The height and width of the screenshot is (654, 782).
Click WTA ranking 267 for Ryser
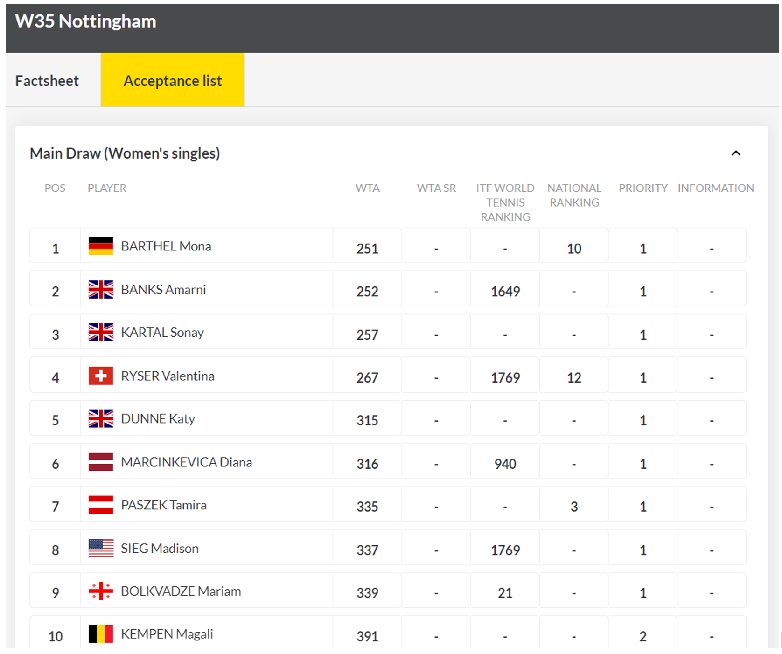pos(368,378)
